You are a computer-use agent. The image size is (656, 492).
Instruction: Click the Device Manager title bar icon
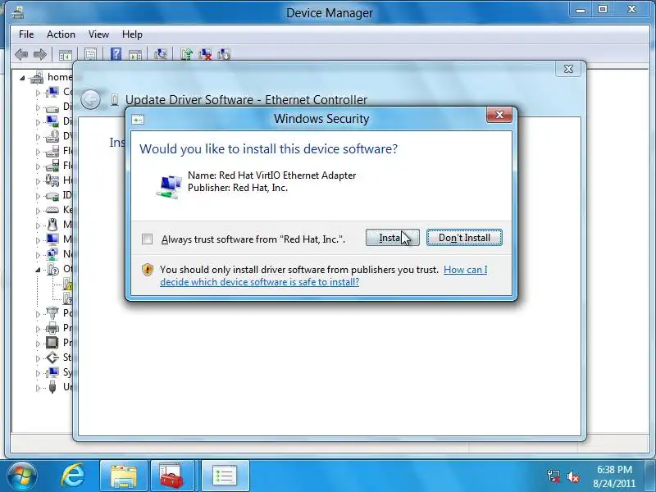click(17, 12)
